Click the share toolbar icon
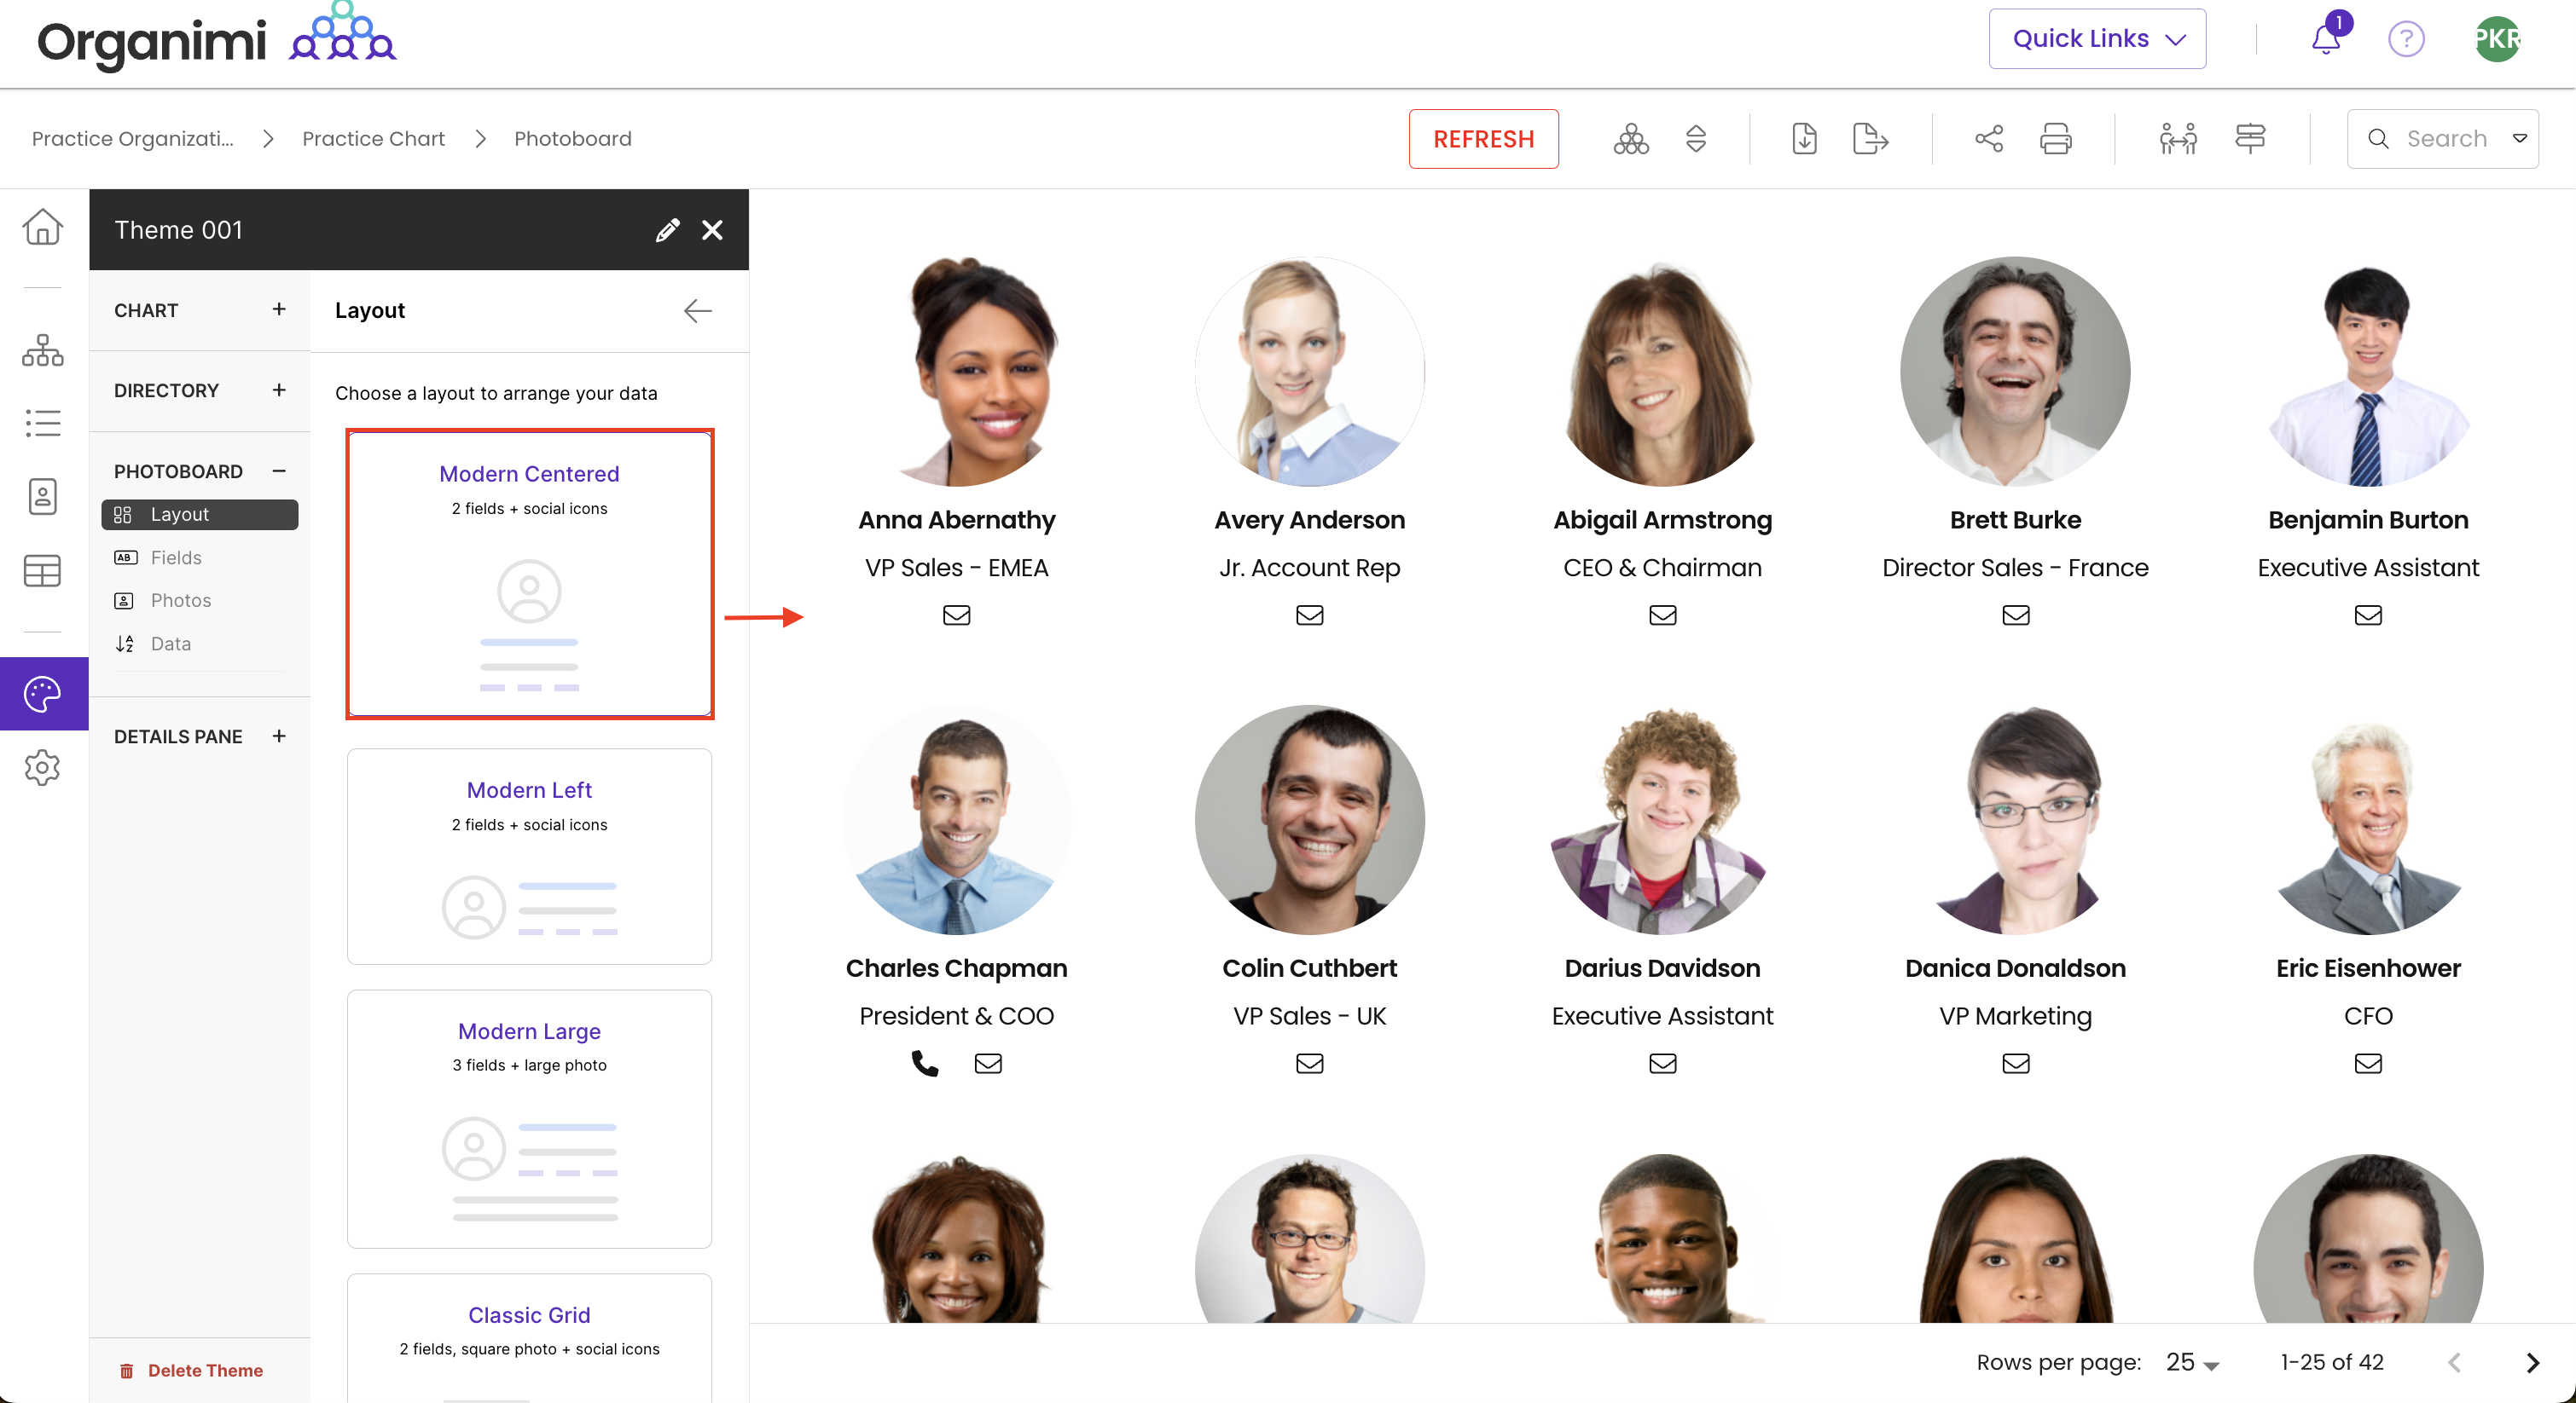Viewport: 2576px width, 1403px height. coord(1989,139)
